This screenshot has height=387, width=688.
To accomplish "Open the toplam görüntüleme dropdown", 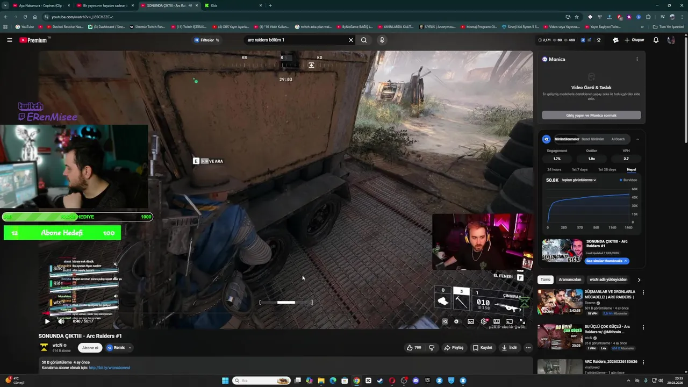I will coord(579,180).
